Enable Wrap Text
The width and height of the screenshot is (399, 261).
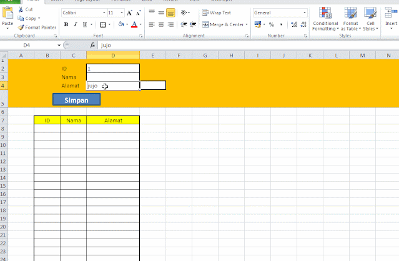pos(216,12)
